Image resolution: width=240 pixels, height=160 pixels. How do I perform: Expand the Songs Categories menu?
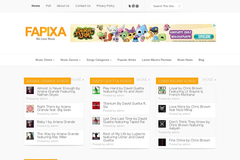pyautogui.click(x=99, y=60)
